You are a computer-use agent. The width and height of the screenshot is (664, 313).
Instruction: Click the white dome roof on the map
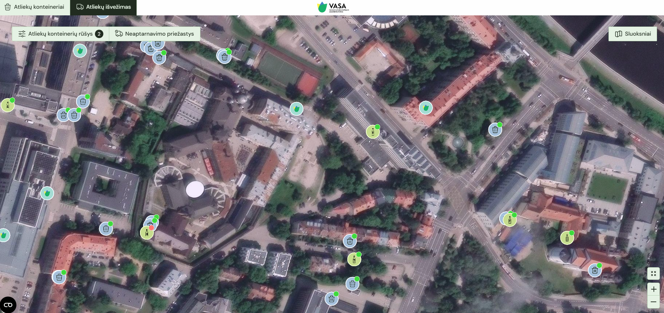[195, 189]
